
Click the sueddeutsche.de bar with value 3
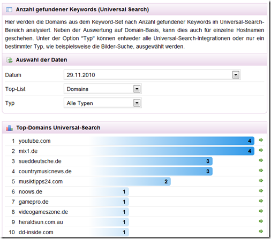(152, 161)
